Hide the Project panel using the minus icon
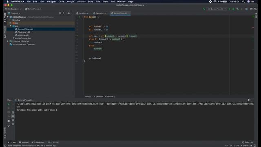 pos(73,13)
